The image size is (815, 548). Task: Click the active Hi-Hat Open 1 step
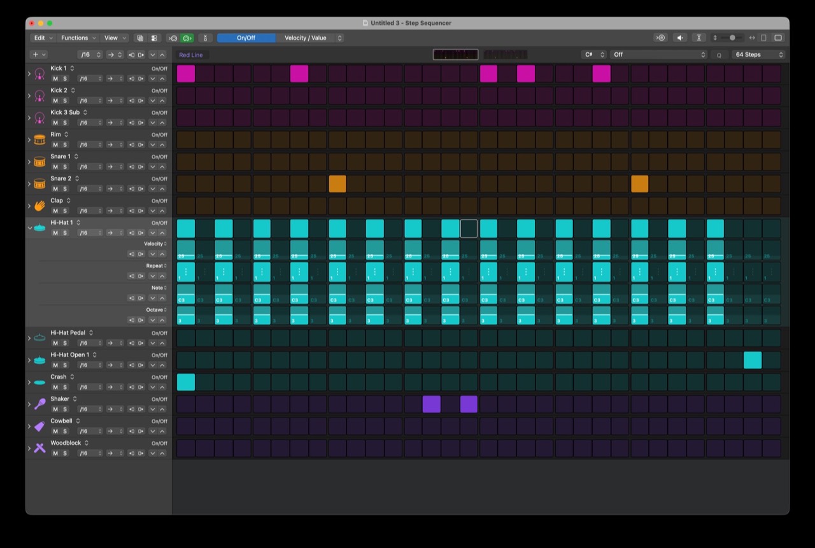[753, 360]
